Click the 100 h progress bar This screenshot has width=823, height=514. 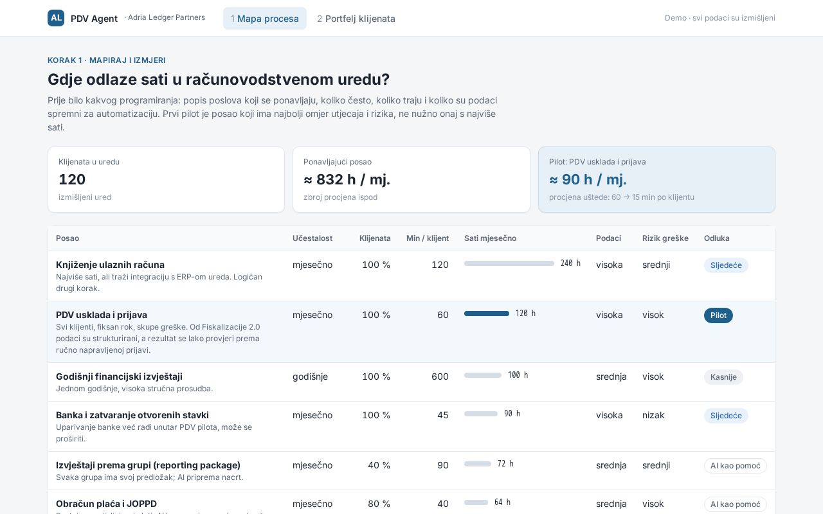[x=483, y=375]
